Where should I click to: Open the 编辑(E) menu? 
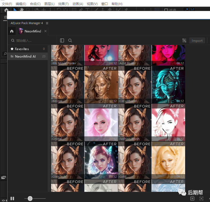tap(21, 4)
